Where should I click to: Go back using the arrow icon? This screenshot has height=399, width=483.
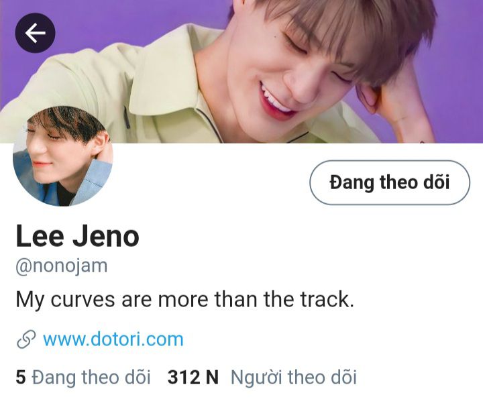pyautogui.click(x=35, y=33)
